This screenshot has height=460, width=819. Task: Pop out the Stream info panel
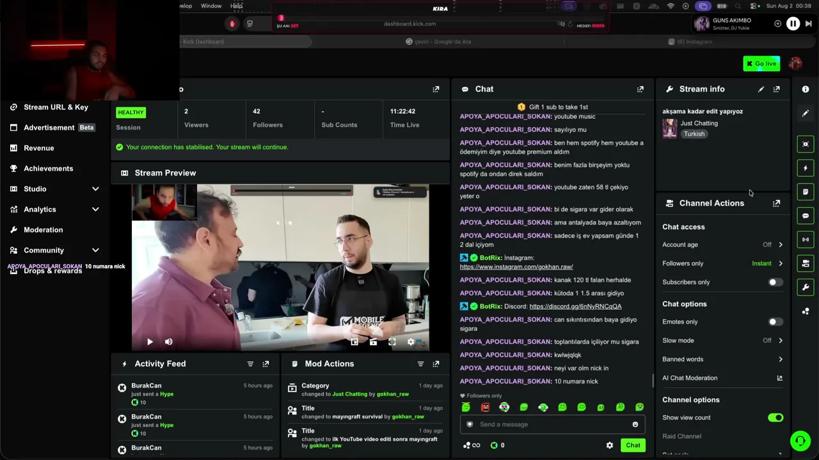777,89
